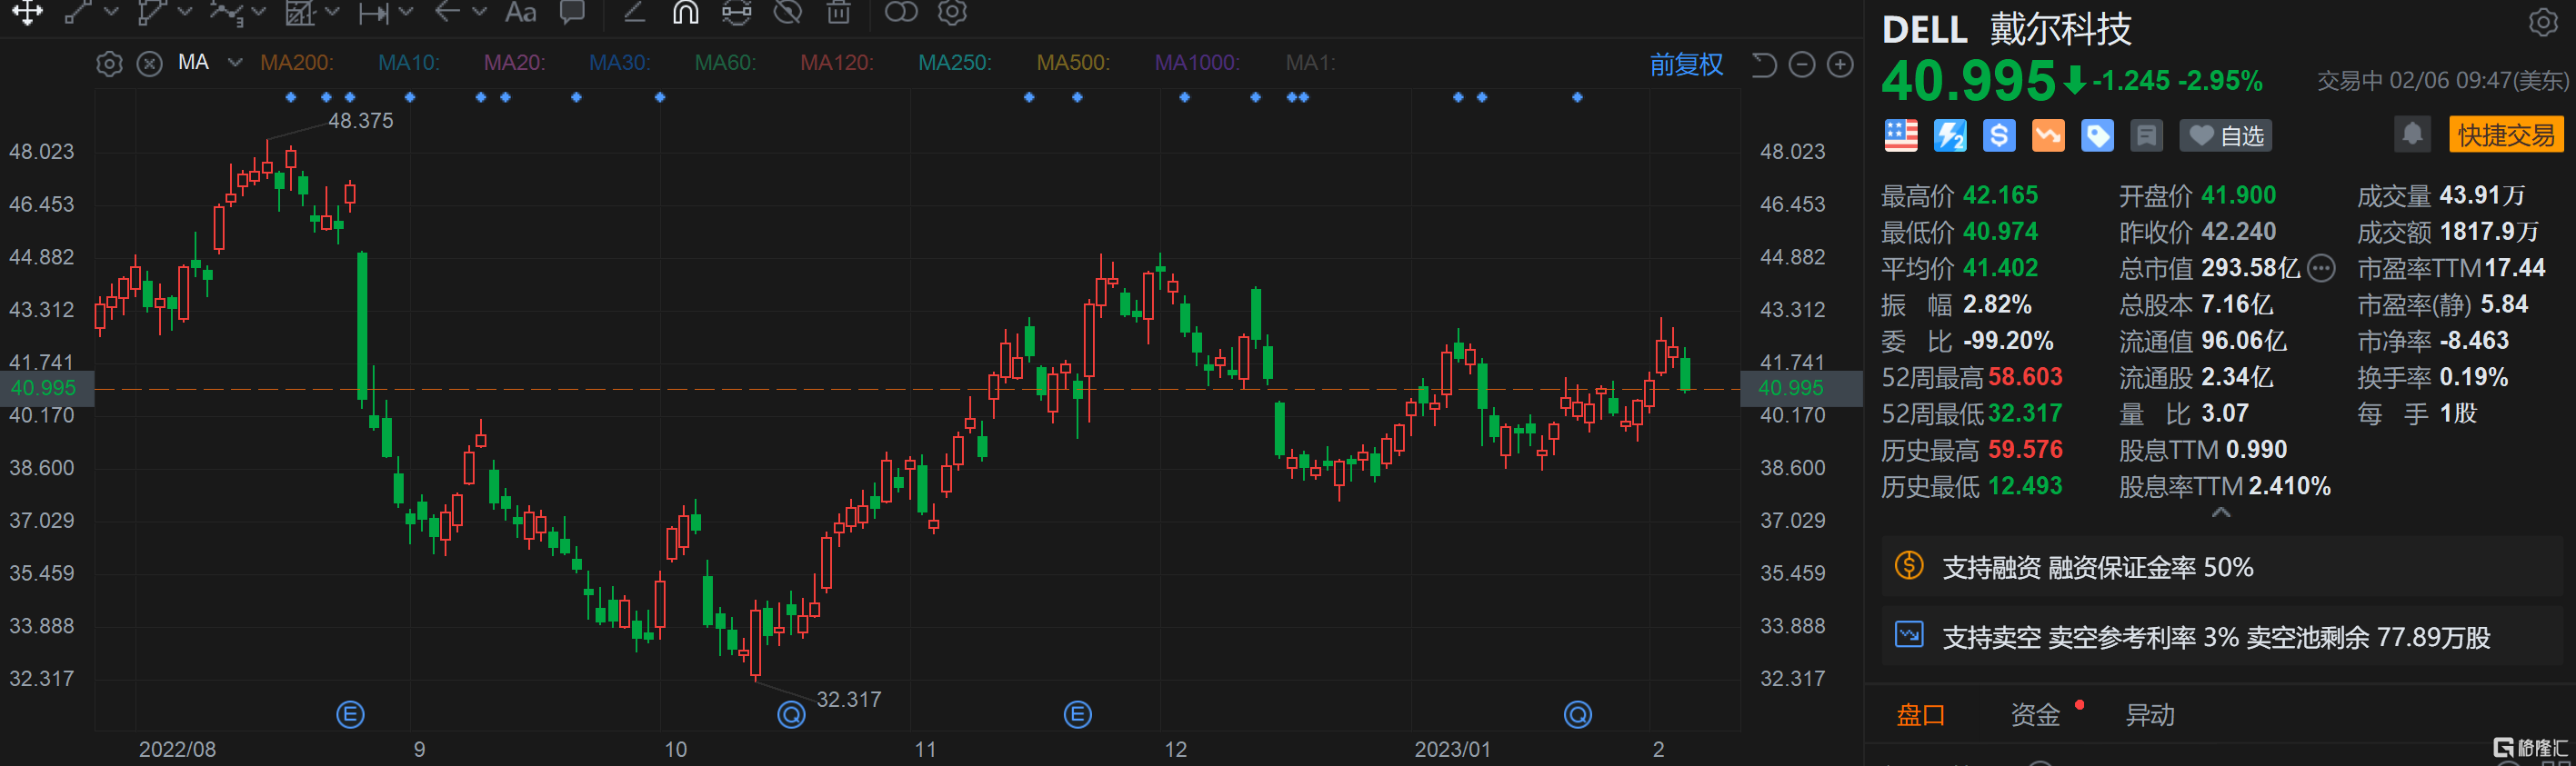Click the 快捷交易 quick trade button
Image resolution: width=2576 pixels, height=766 pixels.
[x=2506, y=134]
